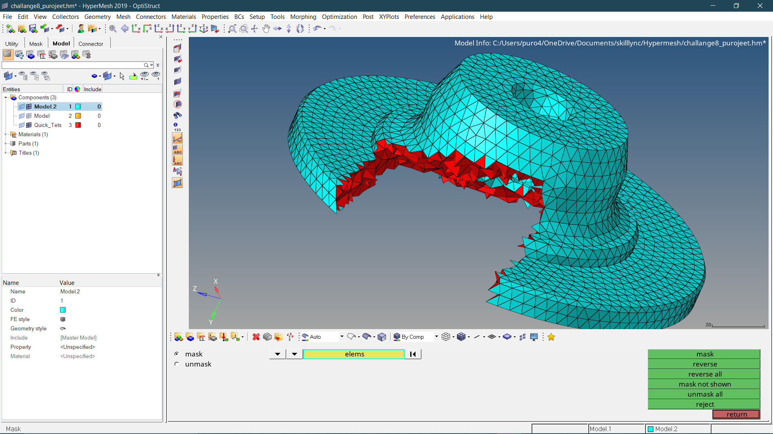Open the By Comp color mode dropdown
Screen dimensions: 773x434
tap(436, 337)
